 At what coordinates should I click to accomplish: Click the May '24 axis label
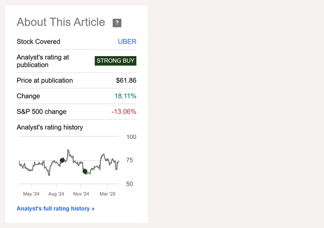31,194
